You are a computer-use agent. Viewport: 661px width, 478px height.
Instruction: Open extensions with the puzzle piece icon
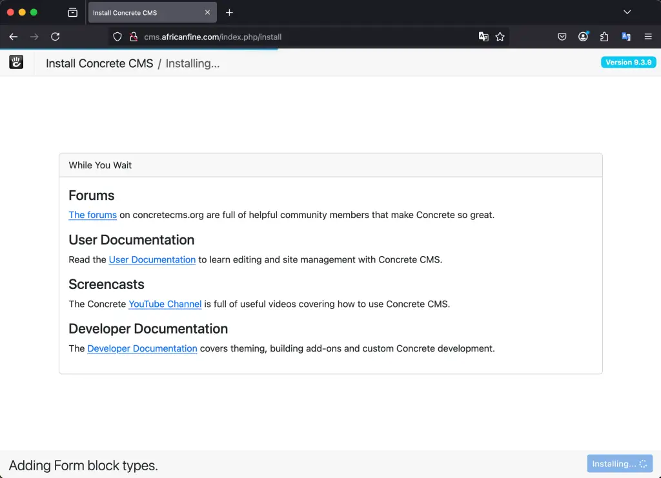[604, 37]
